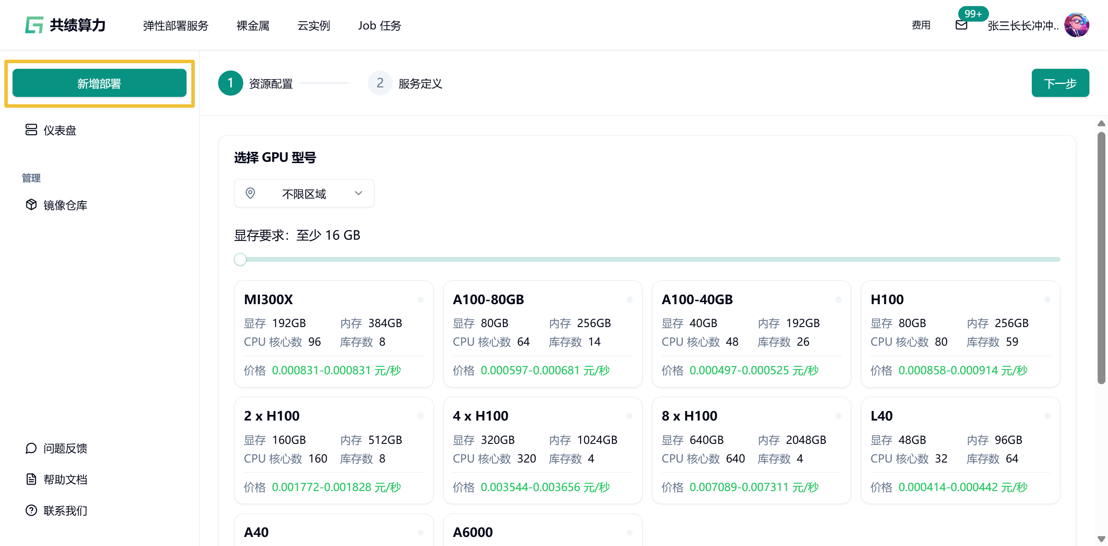Click the 下一步 next button
The image size is (1108, 546).
pos(1060,83)
